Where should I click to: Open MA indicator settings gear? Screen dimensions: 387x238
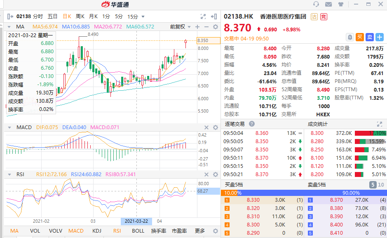click(216, 27)
